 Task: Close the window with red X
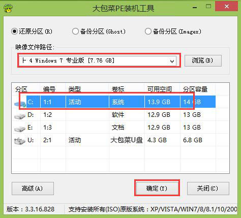226,7
